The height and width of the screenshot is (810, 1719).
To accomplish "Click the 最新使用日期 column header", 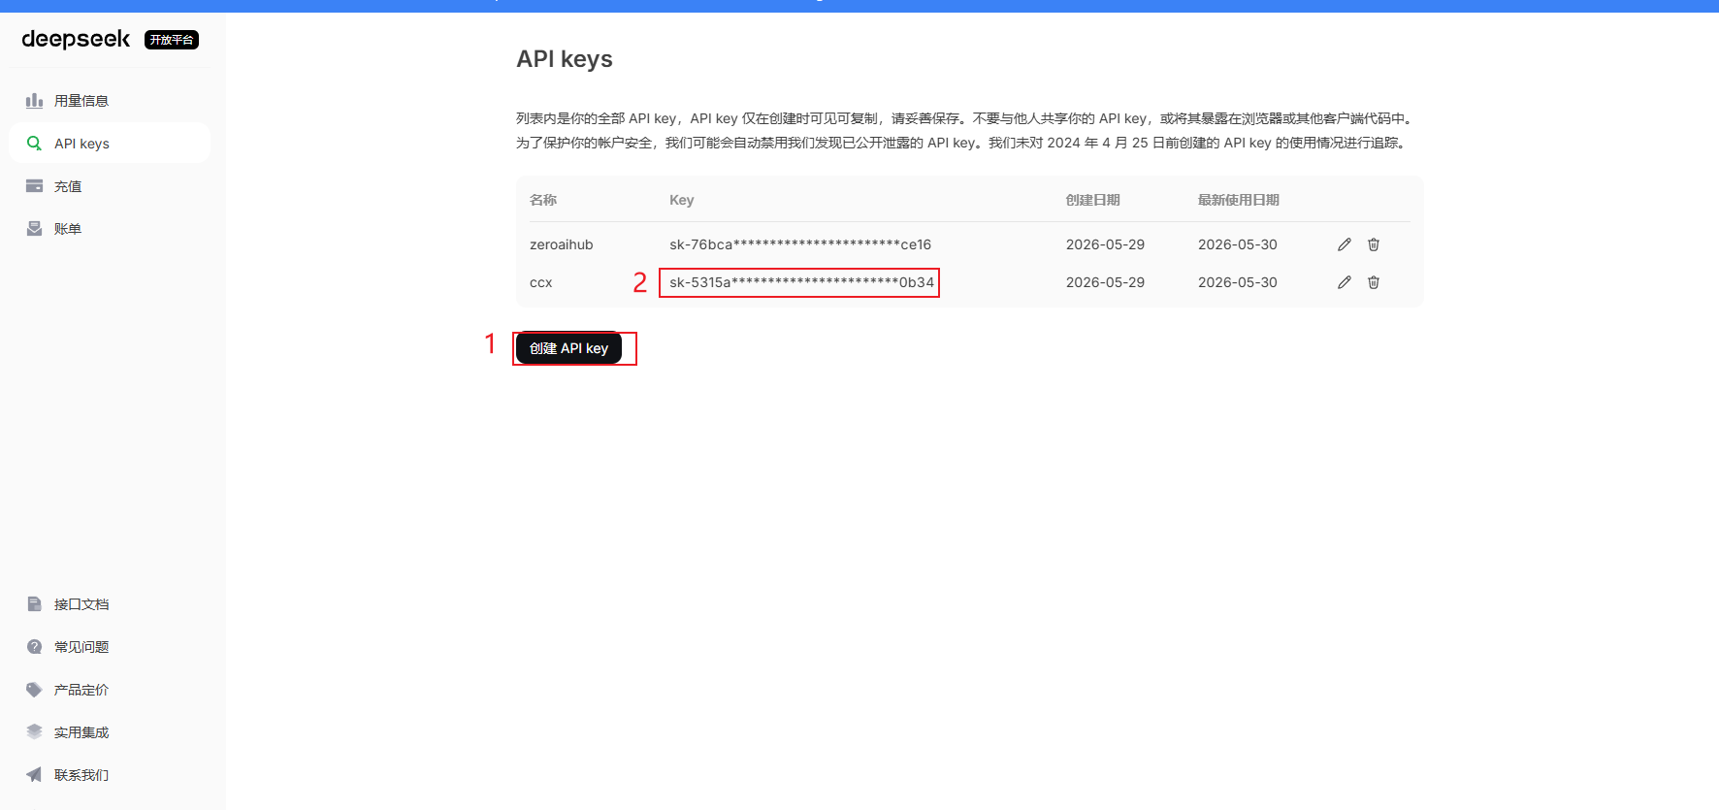I will tap(1239, 200).
